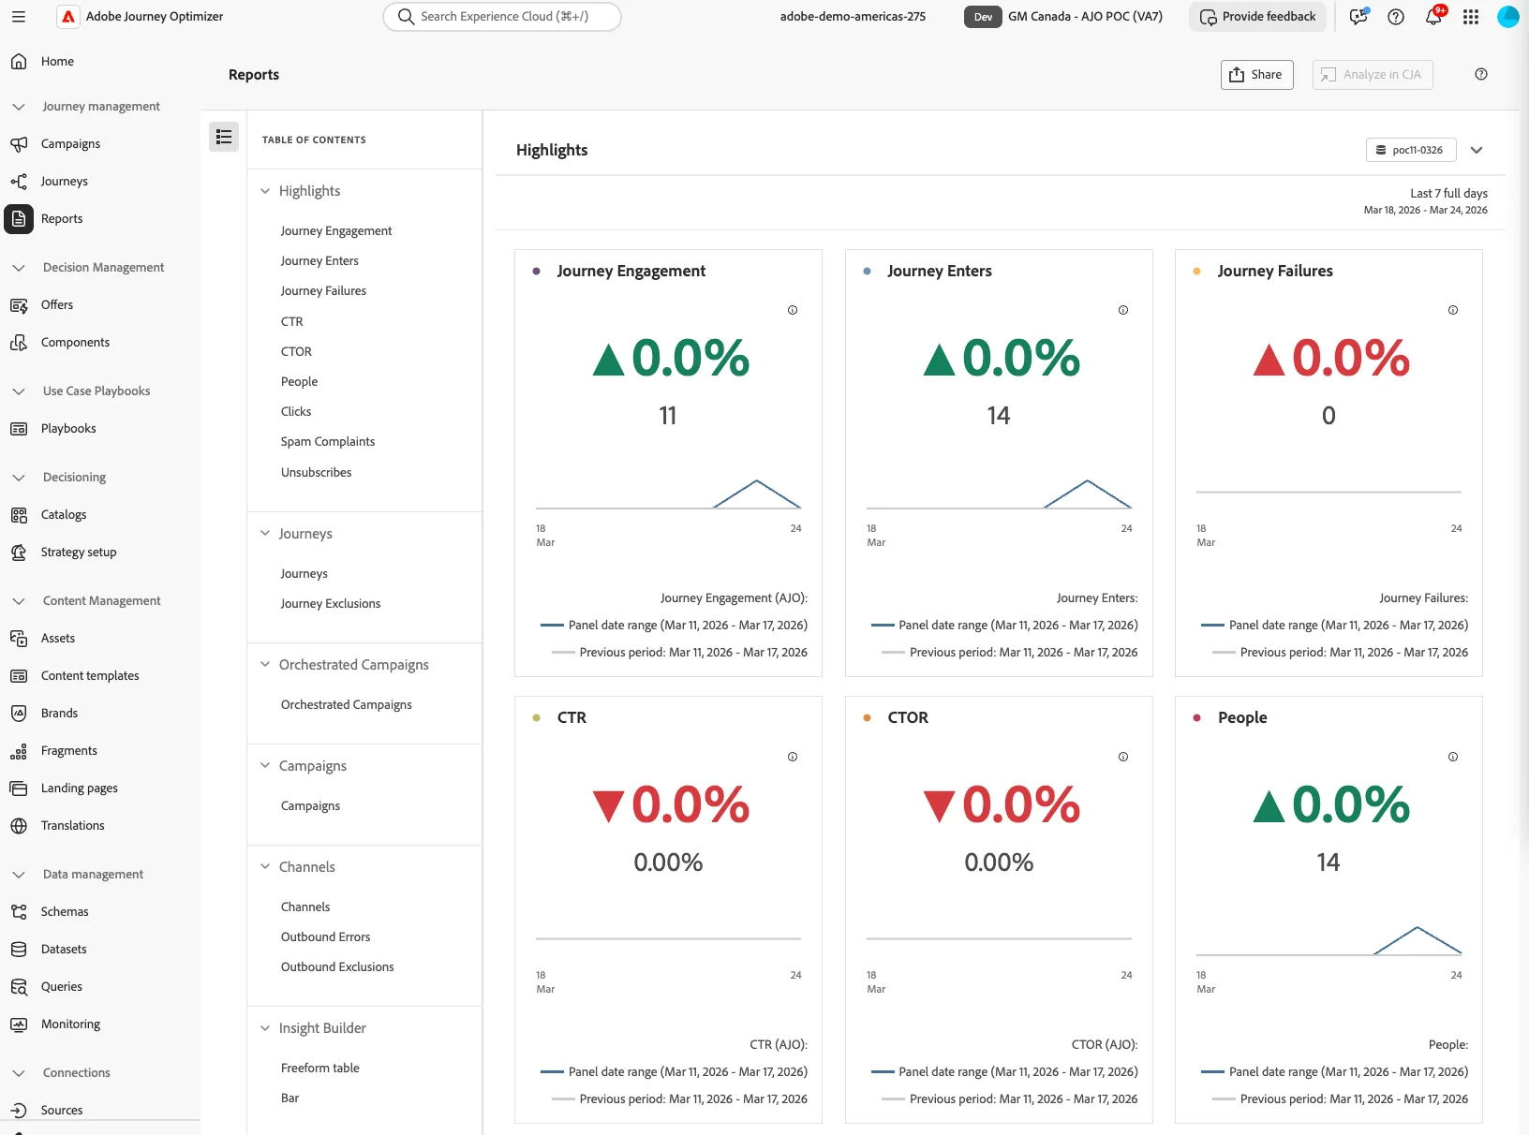Open Campaigns in left sidebar

(70, 144)
